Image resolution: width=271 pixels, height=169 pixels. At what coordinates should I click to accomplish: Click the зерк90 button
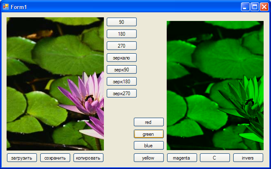pos(122,70)
